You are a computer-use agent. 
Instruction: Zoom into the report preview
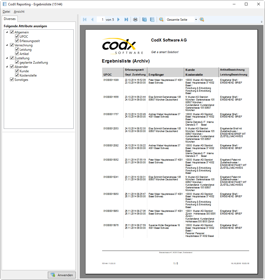(202, 19)
